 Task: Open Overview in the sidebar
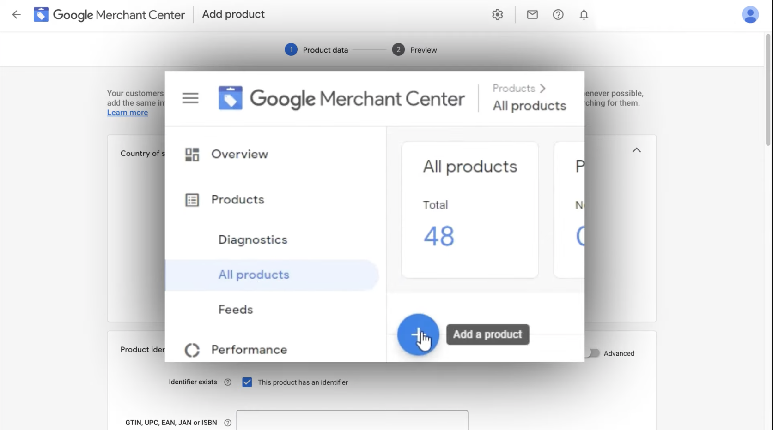239,154
